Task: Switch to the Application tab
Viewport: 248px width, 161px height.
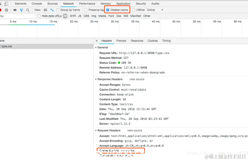Action: [123, 4]
